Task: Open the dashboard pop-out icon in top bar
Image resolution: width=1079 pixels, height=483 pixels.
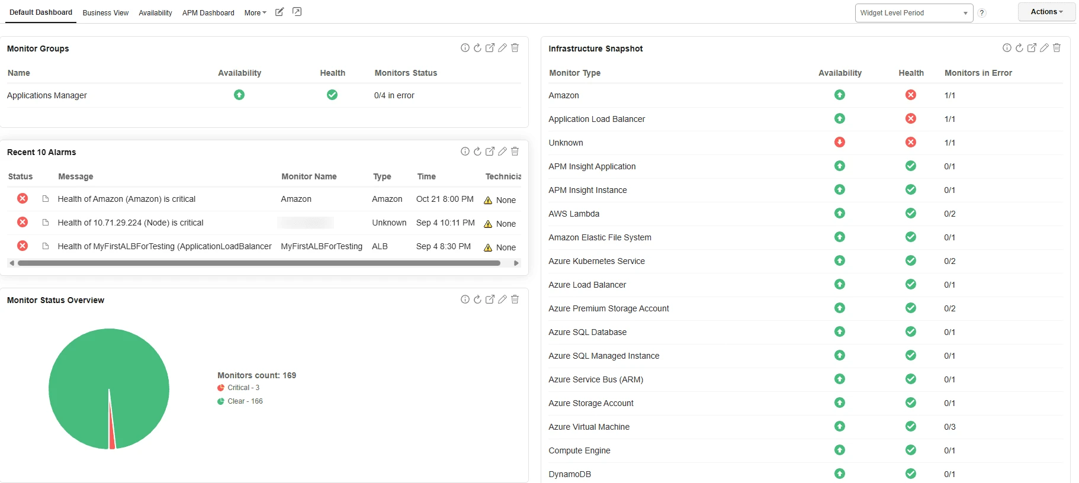Action: [297, 12]
